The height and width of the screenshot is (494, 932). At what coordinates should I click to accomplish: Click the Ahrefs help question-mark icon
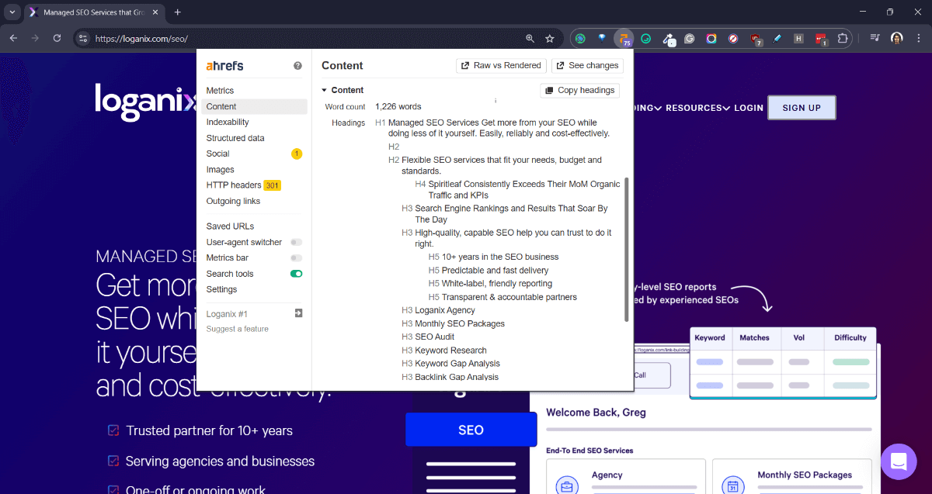tap(297, 66)
